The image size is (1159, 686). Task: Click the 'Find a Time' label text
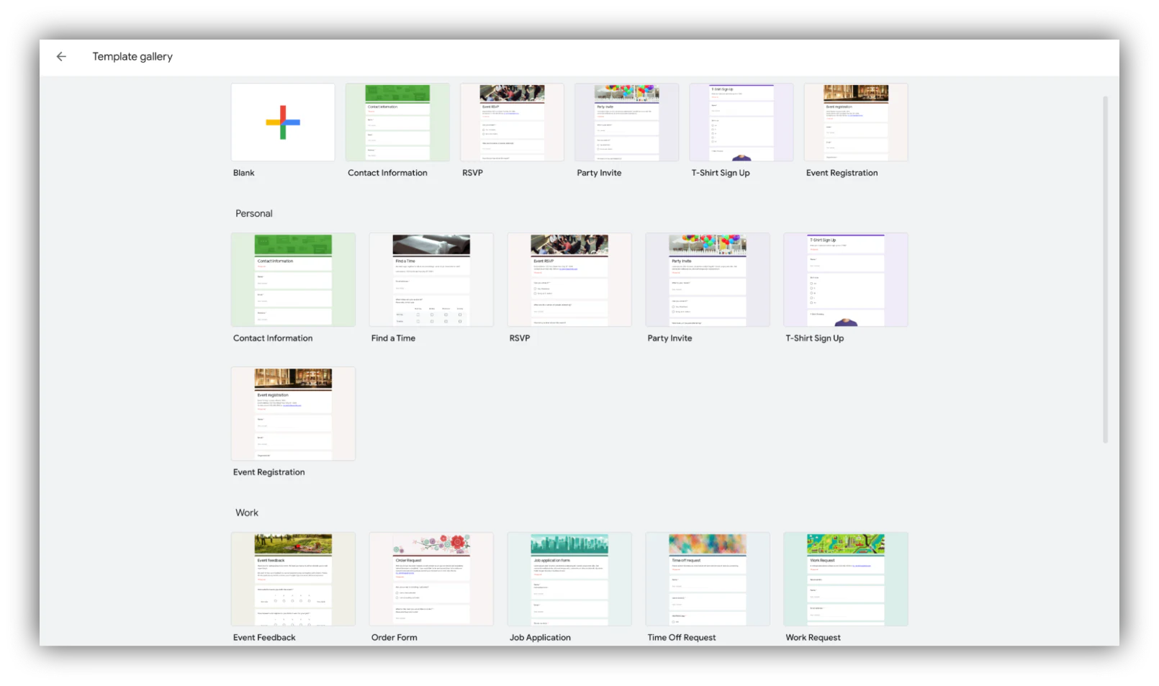[393, 338]
